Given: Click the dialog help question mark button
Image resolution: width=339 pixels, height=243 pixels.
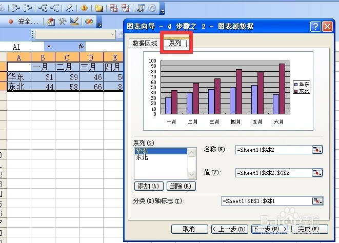Looking at the screenshot, I should pyautogui.click(x=315, y=26).
